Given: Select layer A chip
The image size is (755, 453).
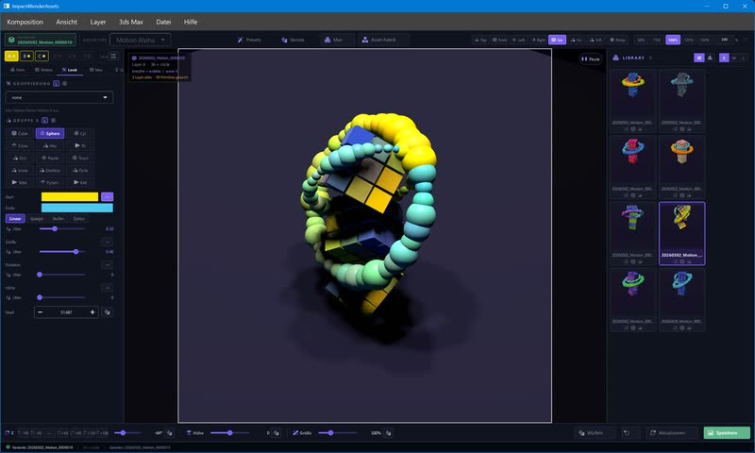Looking at the screenshot, I should [11, 57].
